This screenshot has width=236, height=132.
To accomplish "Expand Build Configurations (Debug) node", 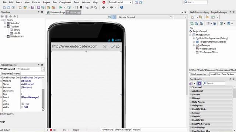I will (194, 38).
